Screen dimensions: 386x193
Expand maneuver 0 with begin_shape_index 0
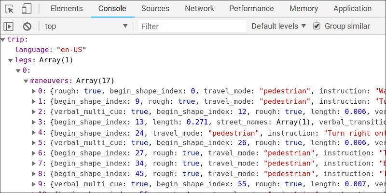[34, 91]
